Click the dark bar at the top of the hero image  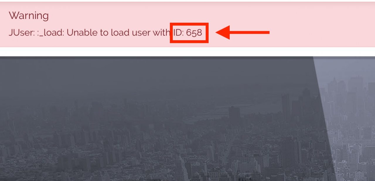[157, 58]
